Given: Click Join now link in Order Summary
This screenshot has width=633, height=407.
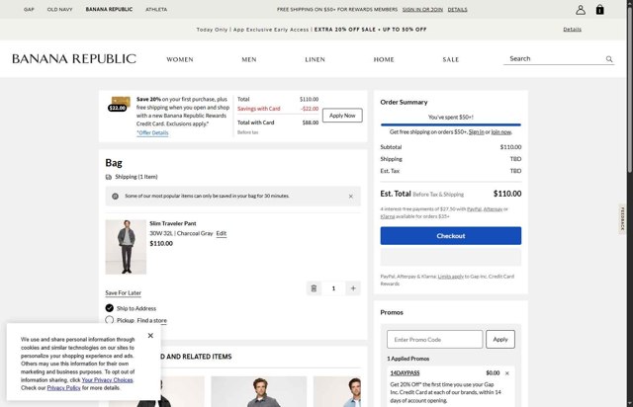Looking at the screenshot, I should click(501, 132).
